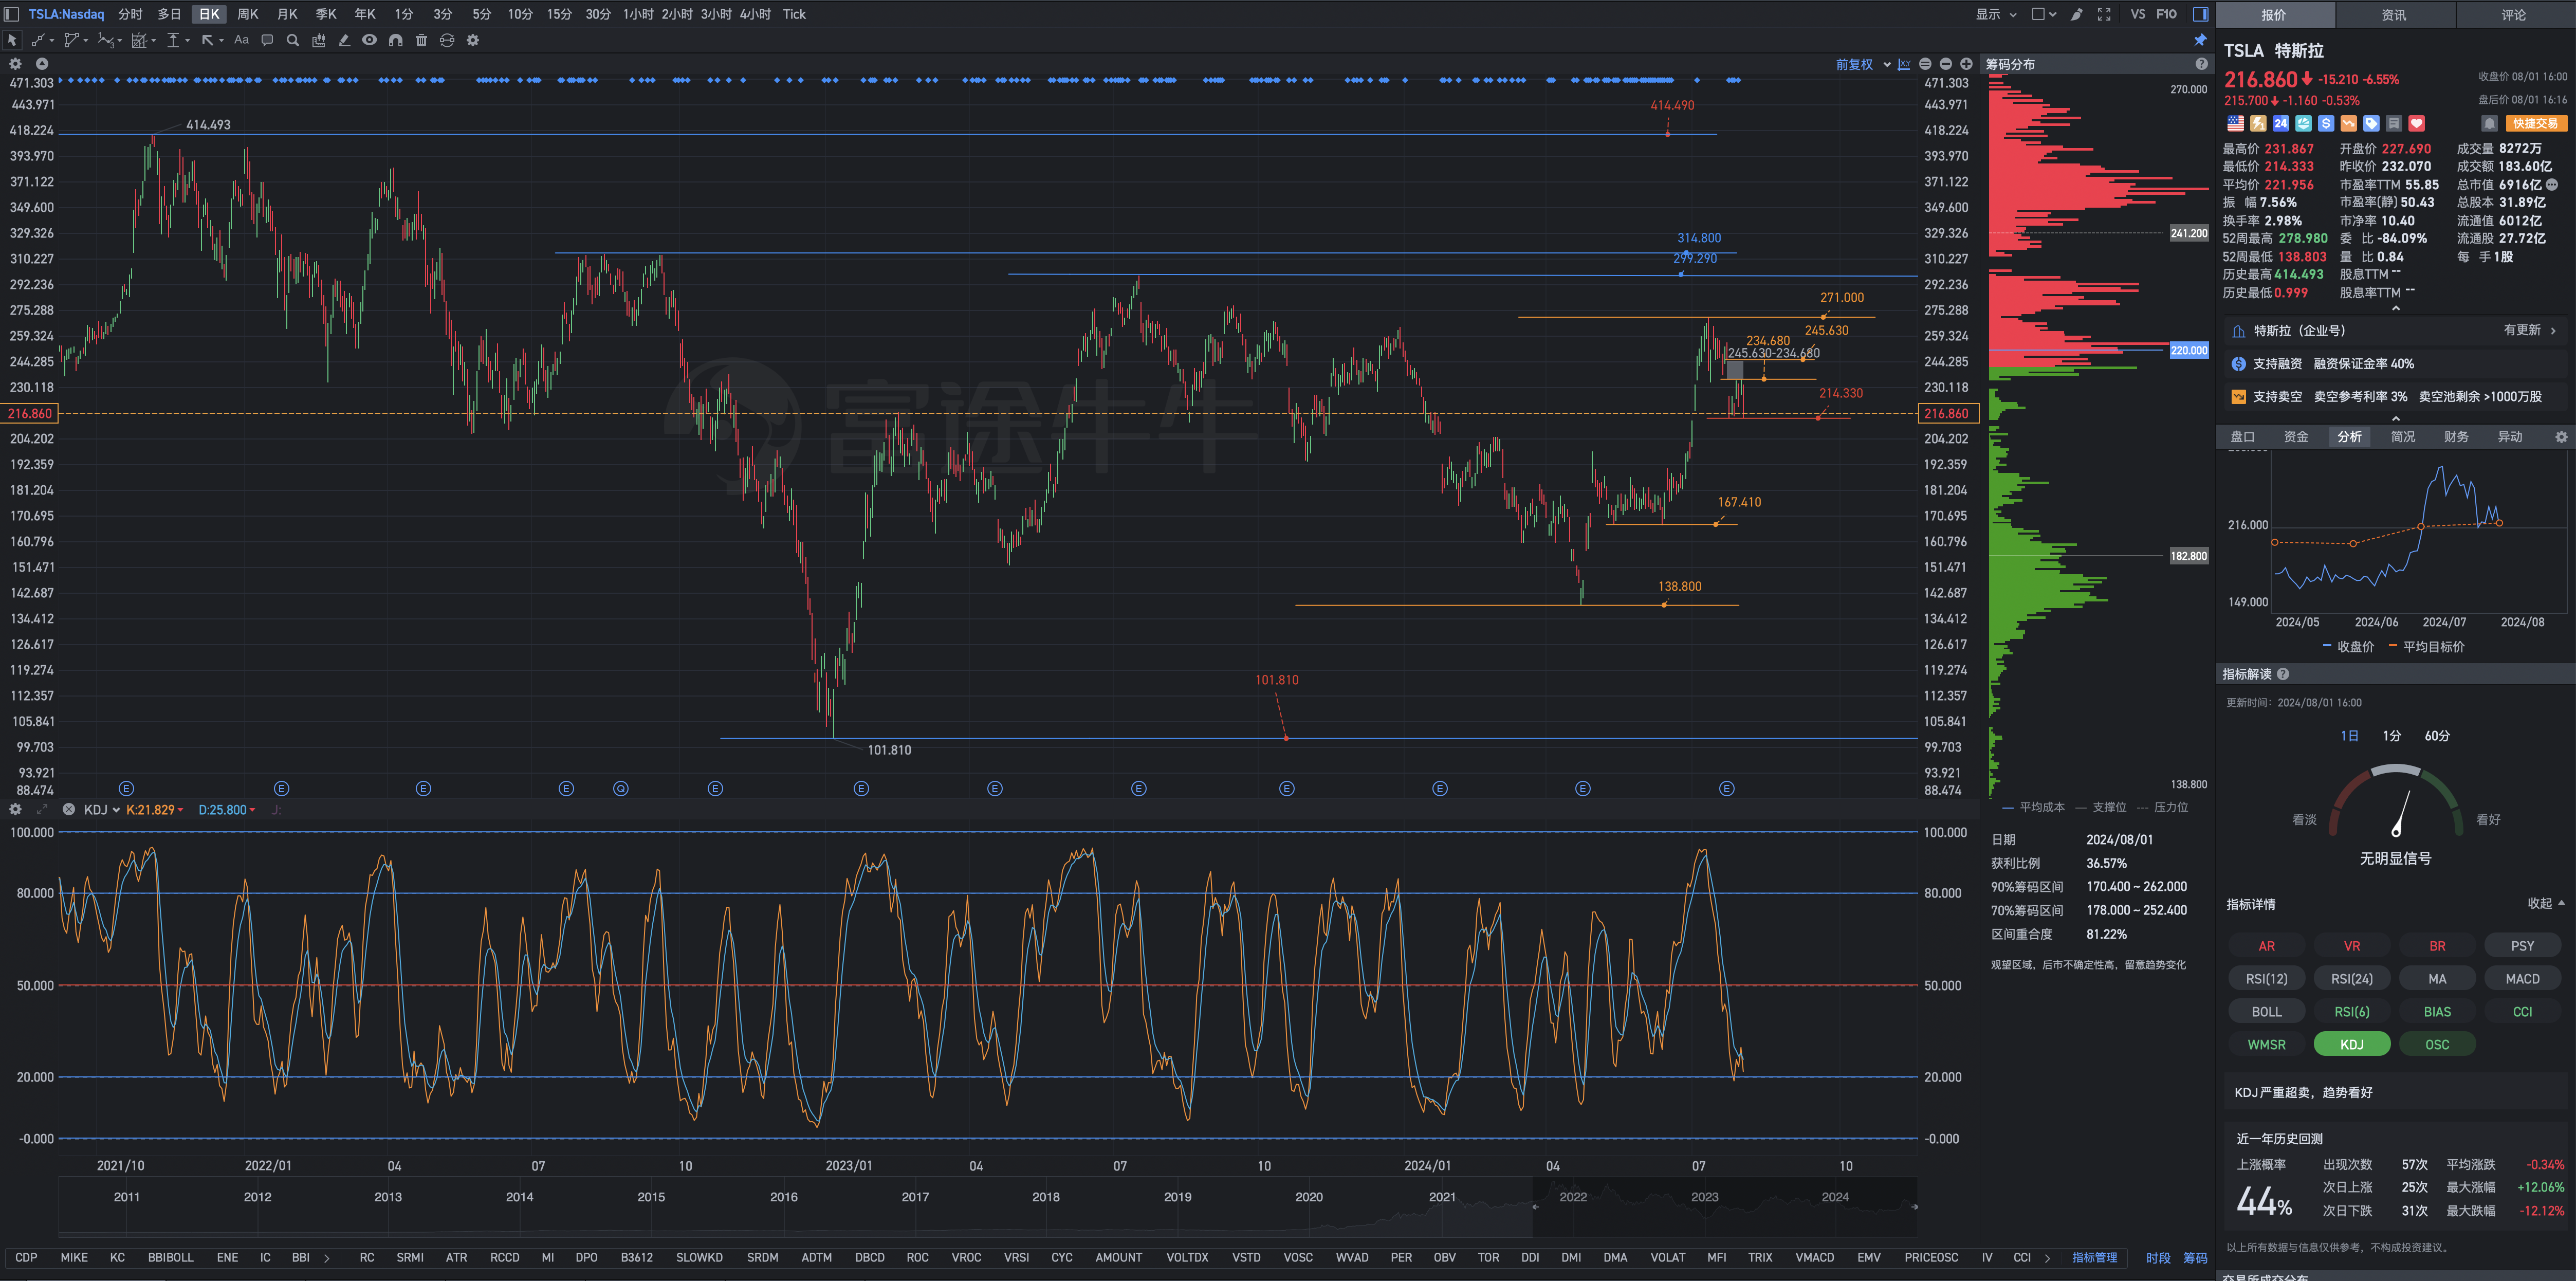Switch to the 月K monthly chart
Image resolution: width=2576 pixels, height=1281 pixels.
(287, 14)
